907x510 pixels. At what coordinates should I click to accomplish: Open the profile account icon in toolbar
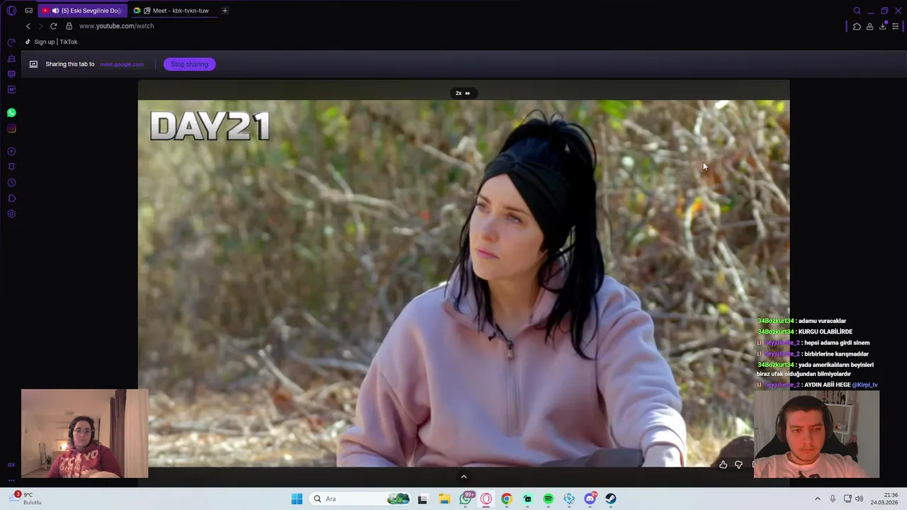point(869,27)
